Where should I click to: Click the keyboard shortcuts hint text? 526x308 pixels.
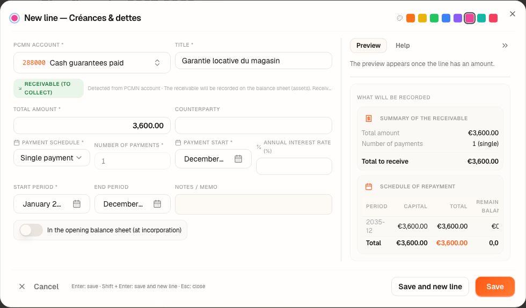pos(138,286)
